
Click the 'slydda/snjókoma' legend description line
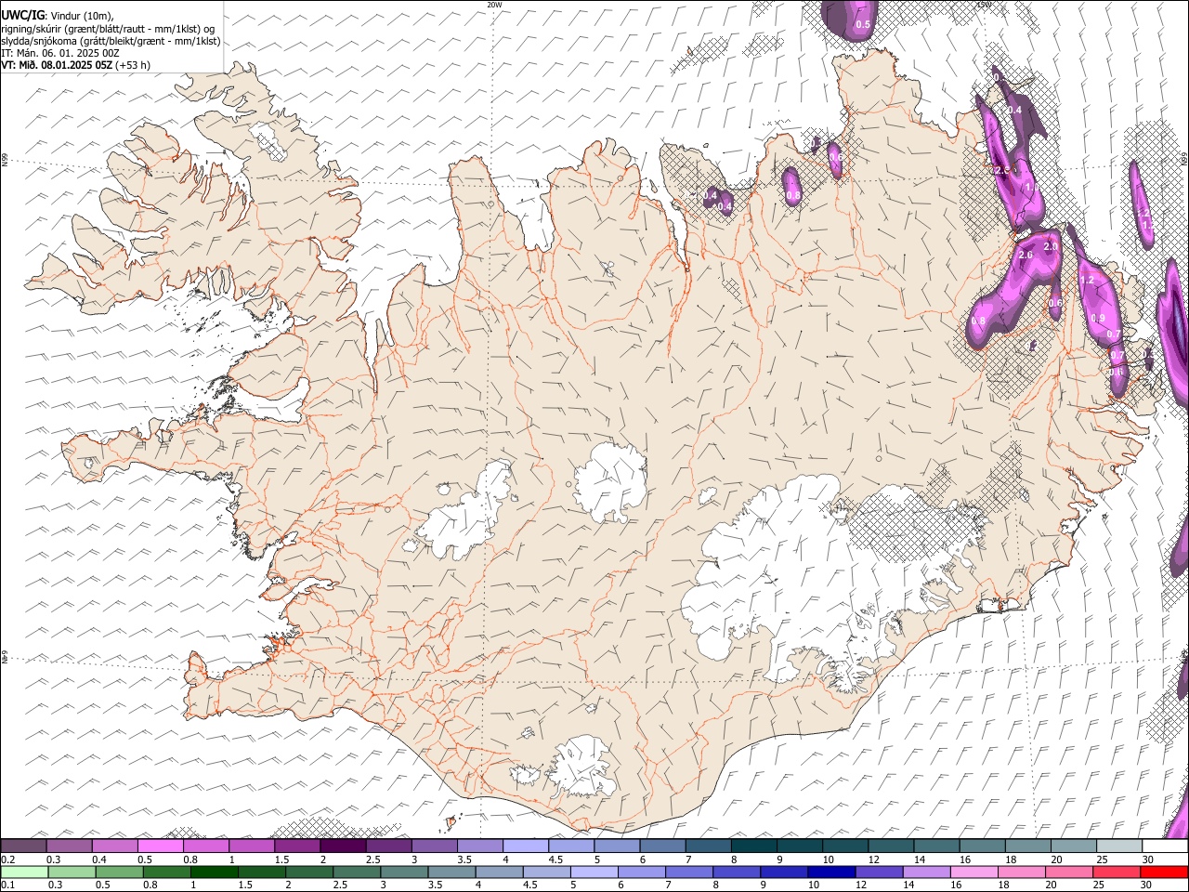click(111, 41)
